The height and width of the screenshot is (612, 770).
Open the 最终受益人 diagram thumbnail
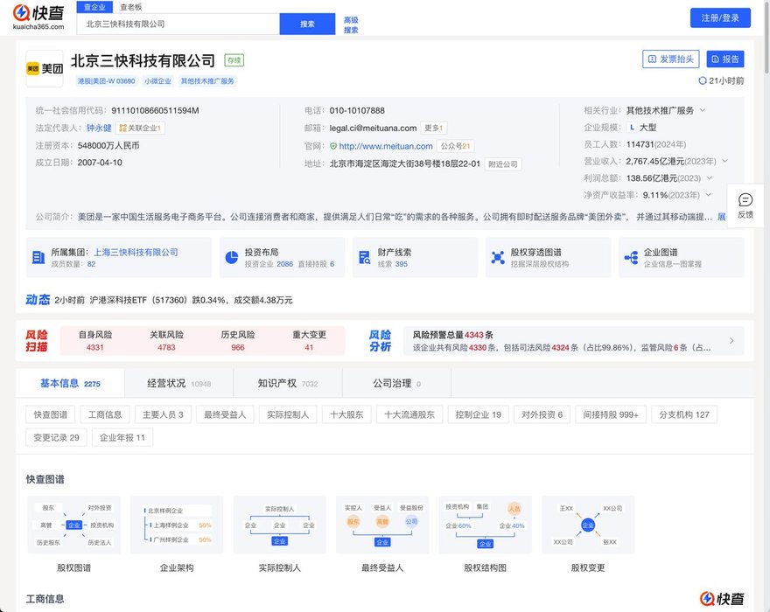click(382, 525)
